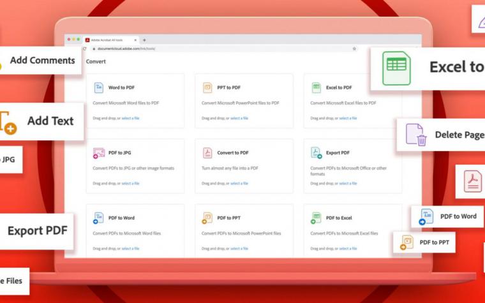This screenshot has width=485, height=303.
Task: Click the PPT to PDF card title
Action: tap(229, 87)
